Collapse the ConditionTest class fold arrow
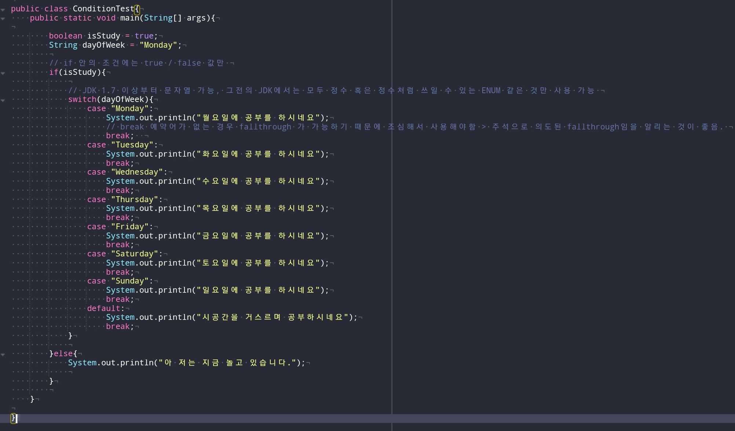This screenshot has height=431, width=735. [3, 10]
